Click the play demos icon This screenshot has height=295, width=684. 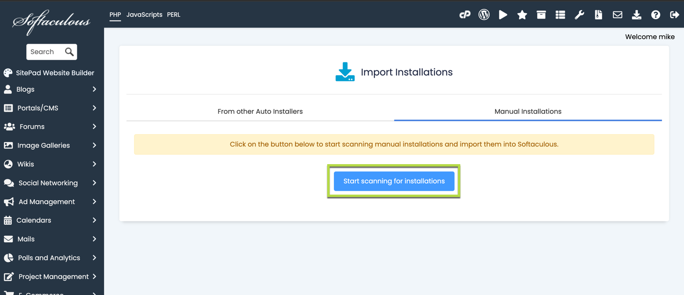503,15
